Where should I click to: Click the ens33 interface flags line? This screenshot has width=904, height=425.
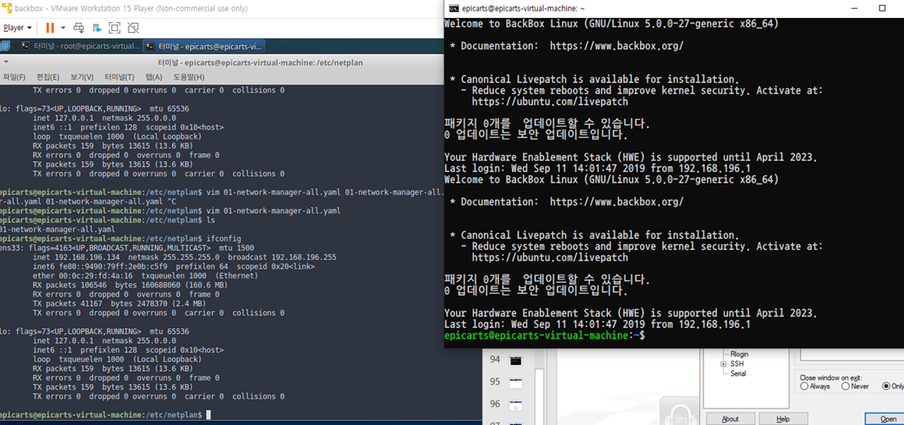[x=127, y=248]
